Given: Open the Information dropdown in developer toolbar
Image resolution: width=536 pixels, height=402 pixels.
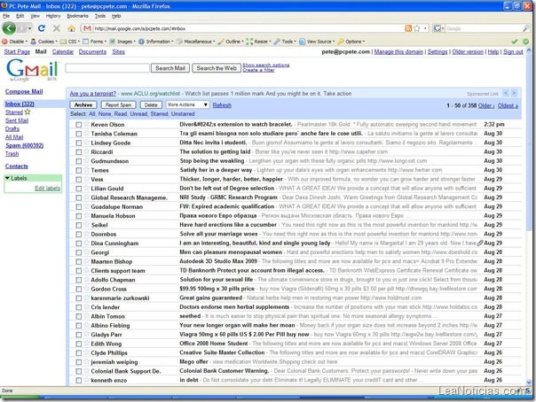Looking at the screenshot, I should 155,42.
